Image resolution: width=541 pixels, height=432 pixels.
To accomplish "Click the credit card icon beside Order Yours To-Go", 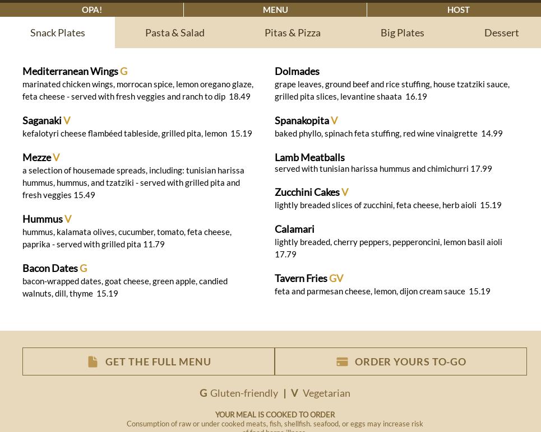I will pos(342,362).
